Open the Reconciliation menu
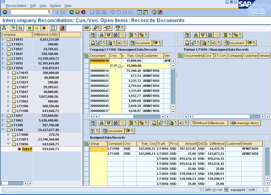The image size is (271, 195). (x=16, y=6)
